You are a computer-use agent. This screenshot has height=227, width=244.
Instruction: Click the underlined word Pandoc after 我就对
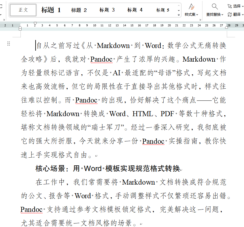101,59
